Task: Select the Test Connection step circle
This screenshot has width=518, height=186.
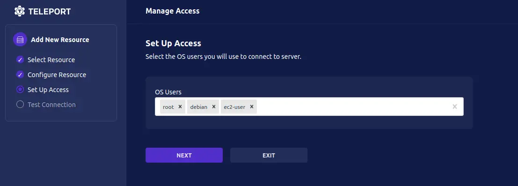Action: click(20, 105)
